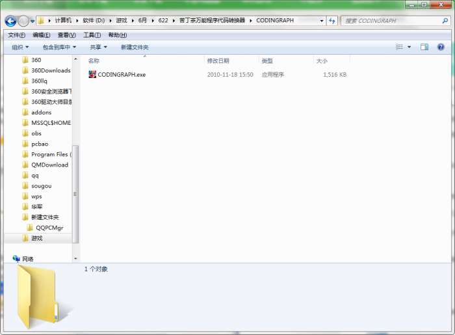Screen dimensions: 455x335
Task: Click the folder icon in address bar
Action: coord(41,21)
